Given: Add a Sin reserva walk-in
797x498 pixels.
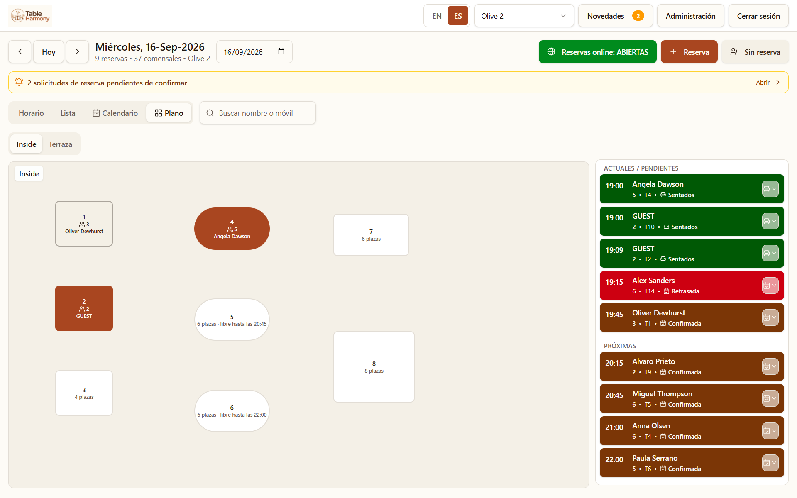Looking at the screenshot, I should (755, 52).
